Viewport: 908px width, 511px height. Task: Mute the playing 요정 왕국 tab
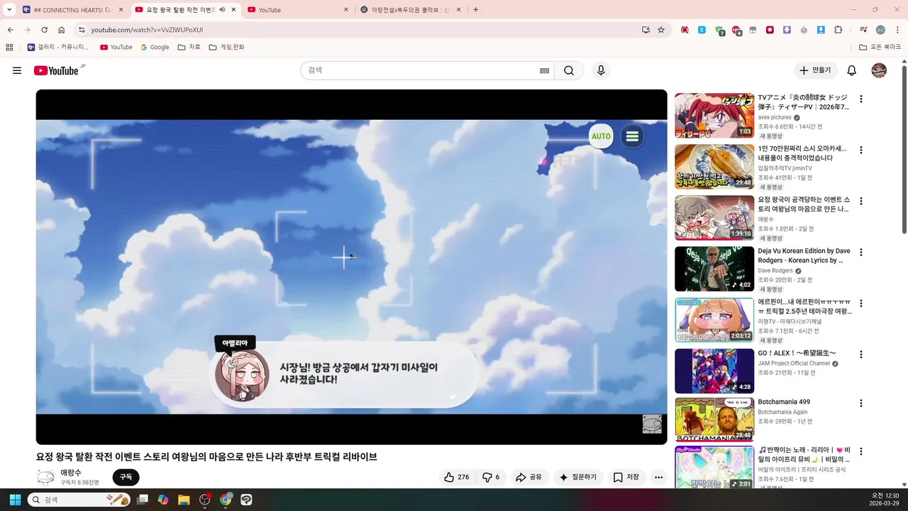point(222,10)
